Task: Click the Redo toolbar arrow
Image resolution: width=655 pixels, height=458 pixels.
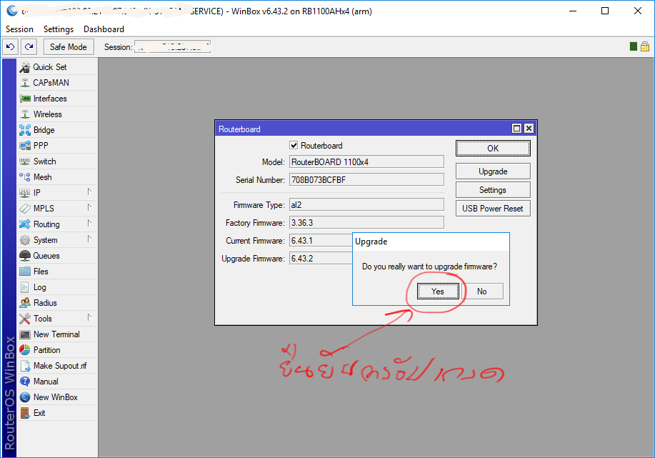Action: [29, 47]
